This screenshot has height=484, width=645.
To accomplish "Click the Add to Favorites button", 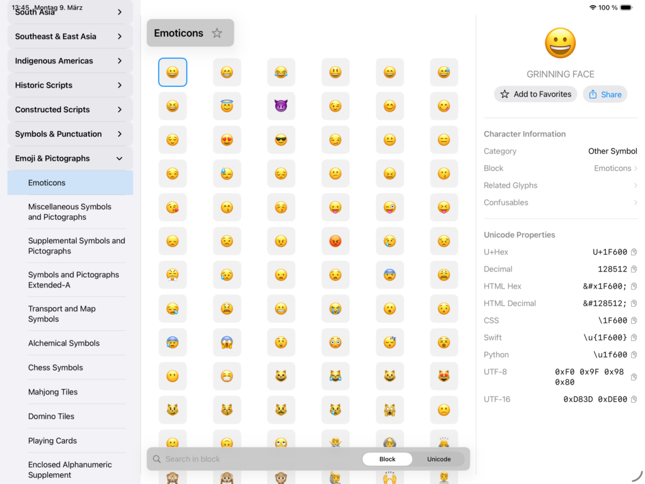I will pyautogui.click(x=535, y=93).
